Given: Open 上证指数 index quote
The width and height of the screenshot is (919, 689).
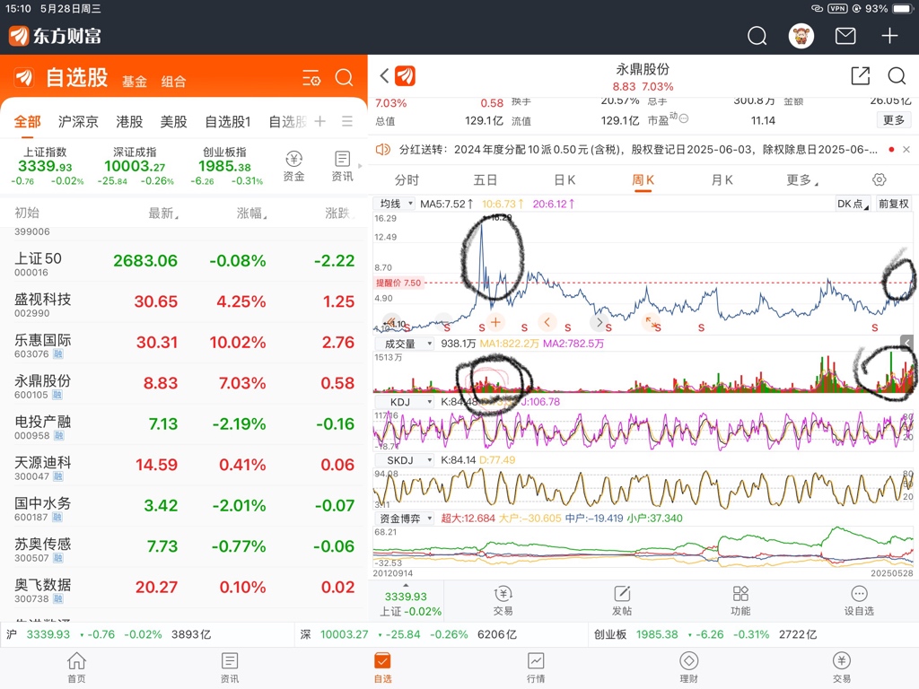Looking at the screenshot, I should pyautogui.click(x=47, y=166).
